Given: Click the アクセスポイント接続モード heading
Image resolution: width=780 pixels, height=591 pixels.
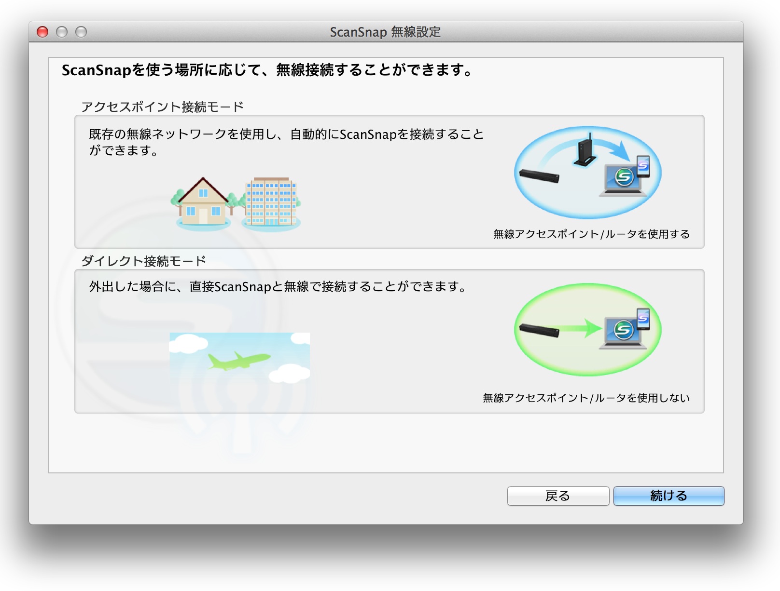Looking at the screenshot, I should [x=162, y=107].
